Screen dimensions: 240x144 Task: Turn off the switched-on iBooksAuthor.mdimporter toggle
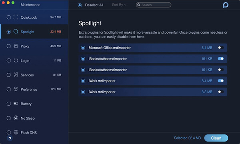point(221,59)
